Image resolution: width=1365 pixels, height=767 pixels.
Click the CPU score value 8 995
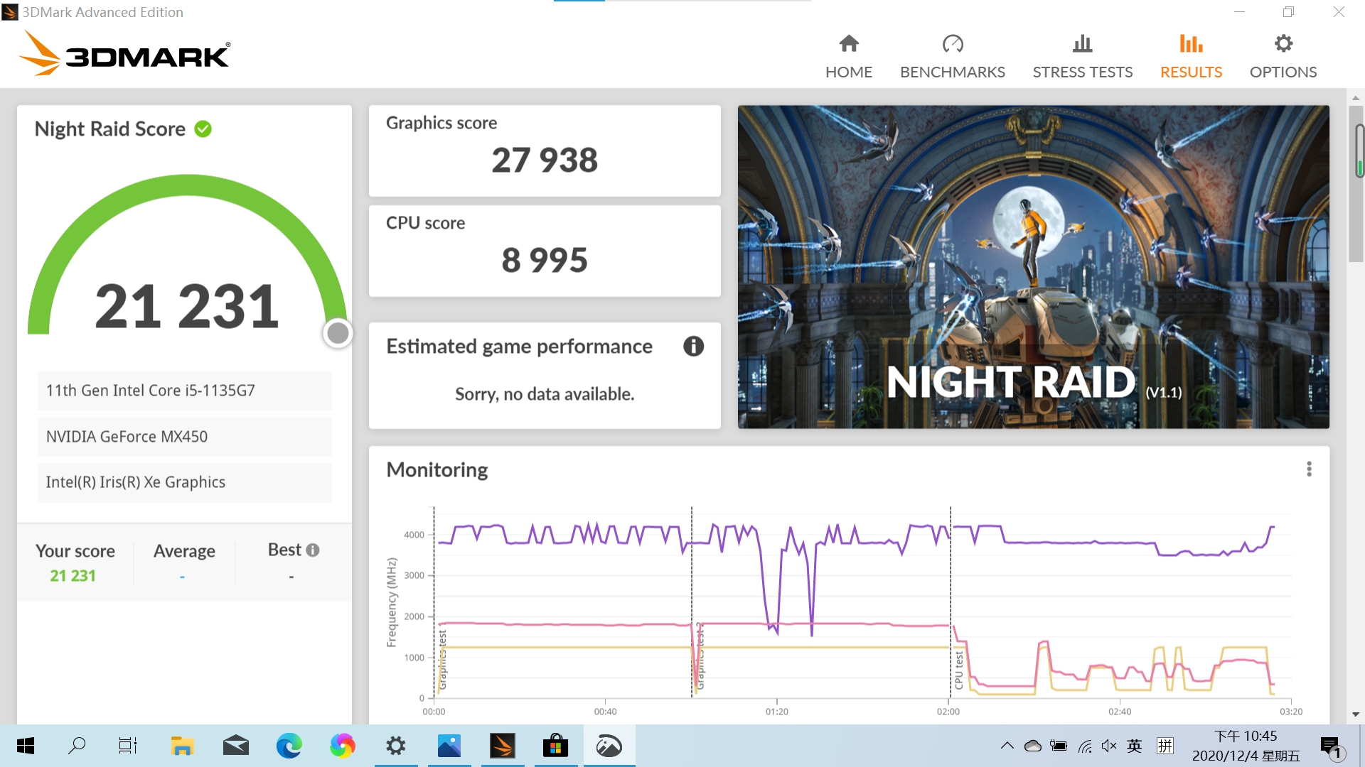click(545, 261)
